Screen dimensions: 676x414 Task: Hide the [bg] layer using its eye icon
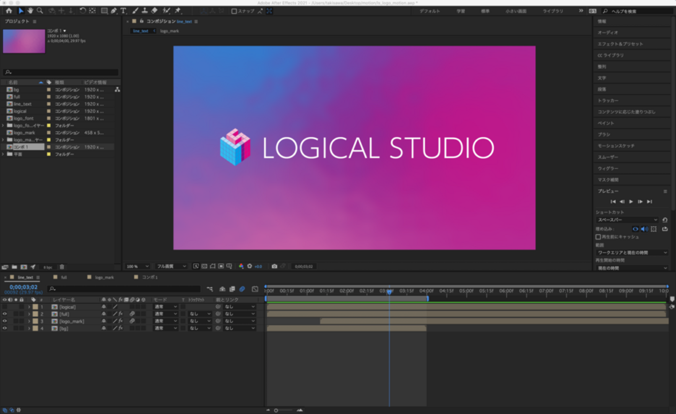click(x=5, y=328)
